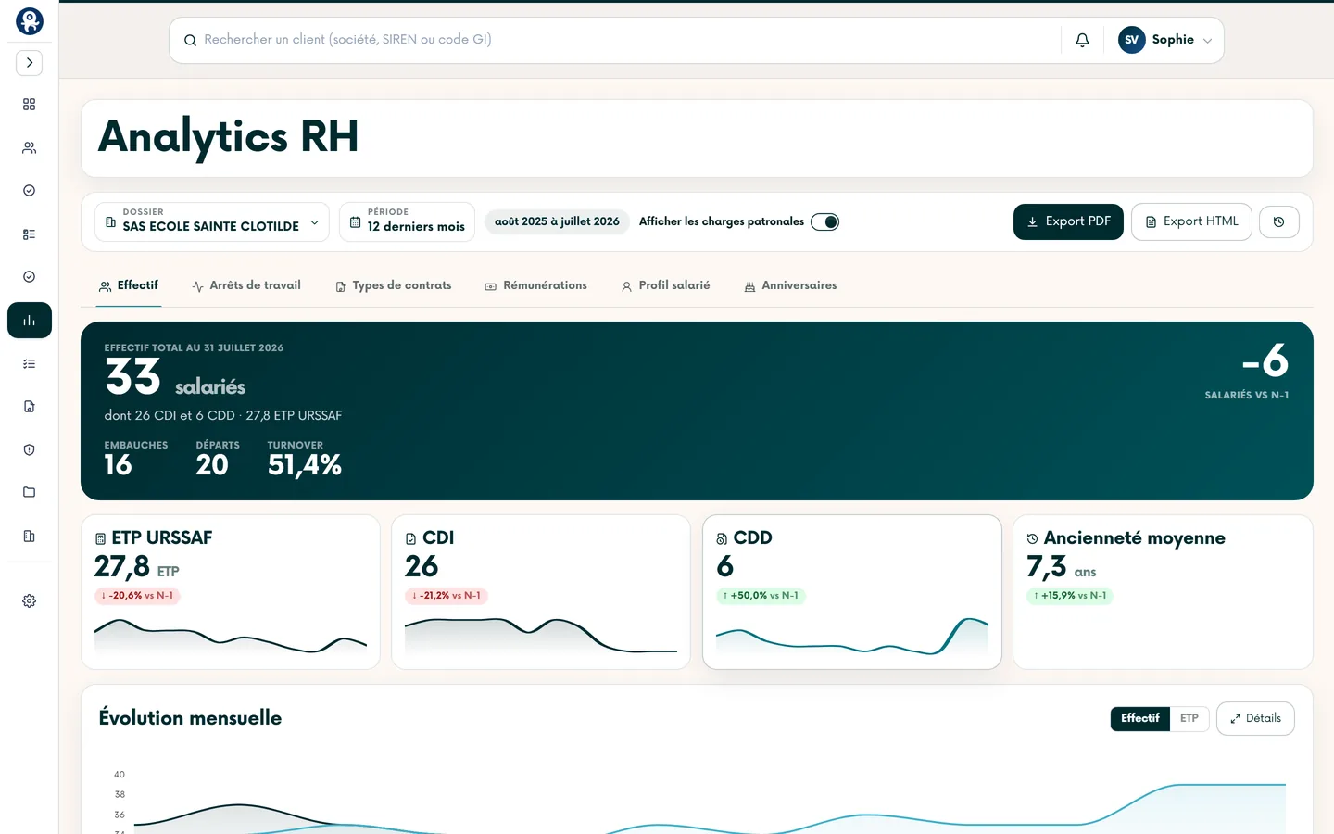1334x834 pixels.
Task: Click the CDD sparkline chart
Action: [852, 636]
